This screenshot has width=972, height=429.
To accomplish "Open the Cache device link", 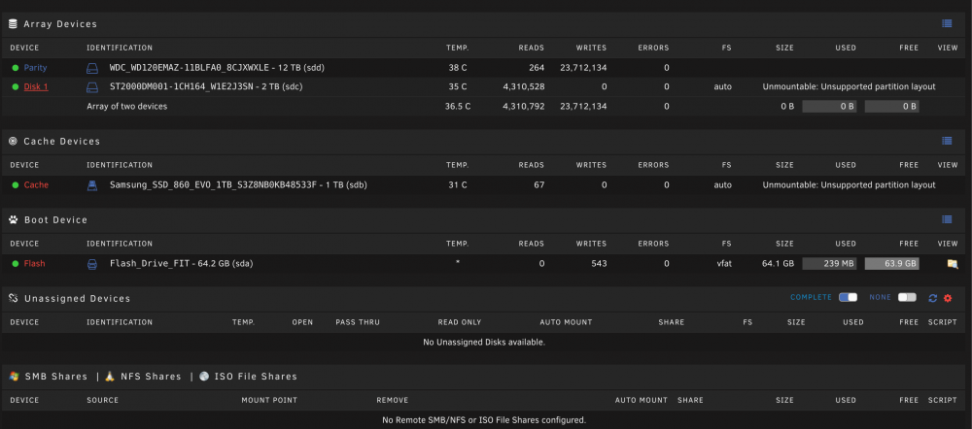I will pos(36,184).
